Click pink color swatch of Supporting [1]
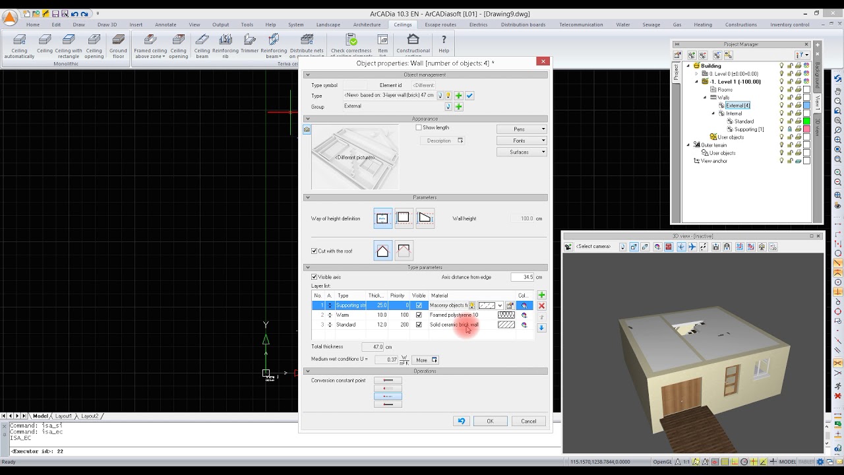 coord(806,129)
